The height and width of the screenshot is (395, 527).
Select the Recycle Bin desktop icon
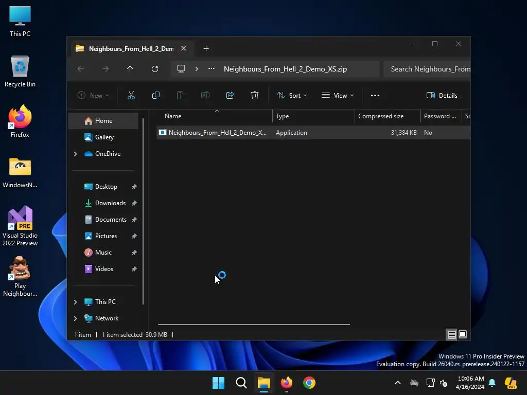(x=20, y=71)
